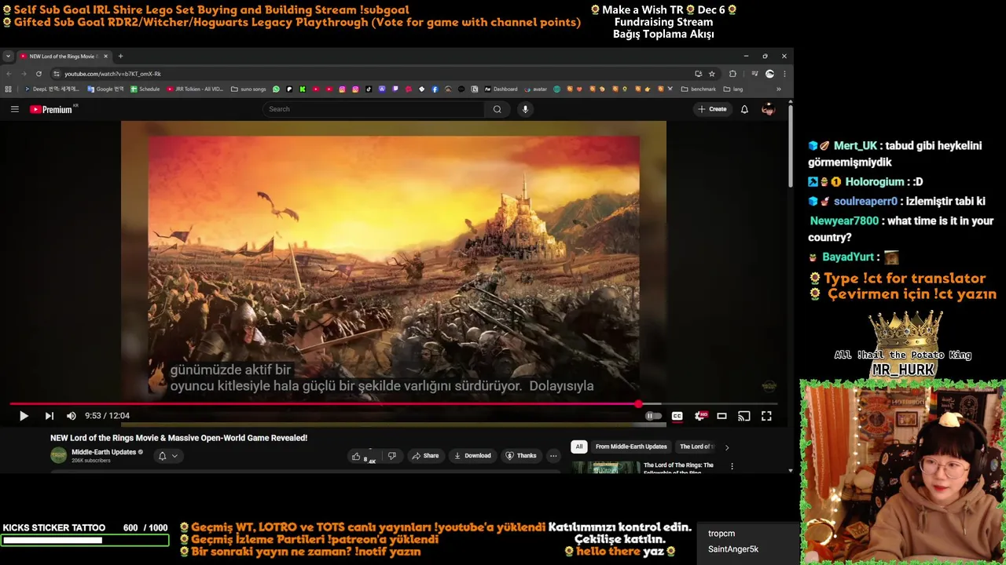Open Schedule bookmark

pyautogui.click(x=145, y=89)
